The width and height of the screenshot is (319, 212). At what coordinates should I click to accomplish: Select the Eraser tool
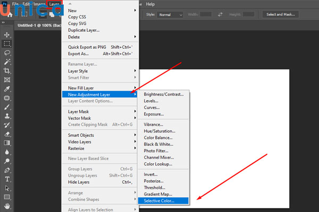(7, 134)
